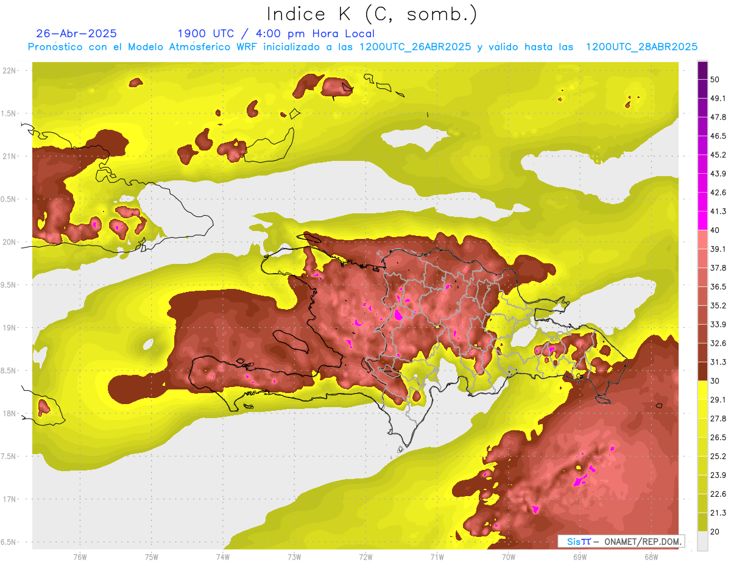Click the "32.6" colorbar label
The width and height of the screenshot is (731, 565).
(x=718, y=343)
